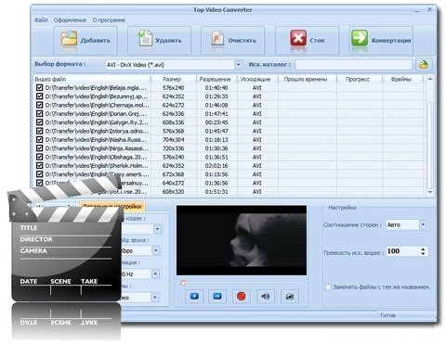Click the preview seek slider handle
Image resolution: width=446 pixels, height=344 pixels.
[183, 283]
